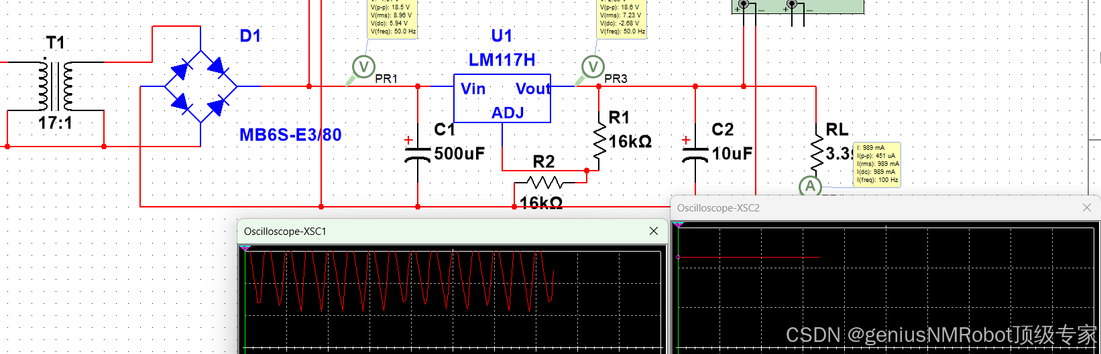The image size is (1101, 354).
Task: Click the ADJ pin label
Action: [508, 113]
